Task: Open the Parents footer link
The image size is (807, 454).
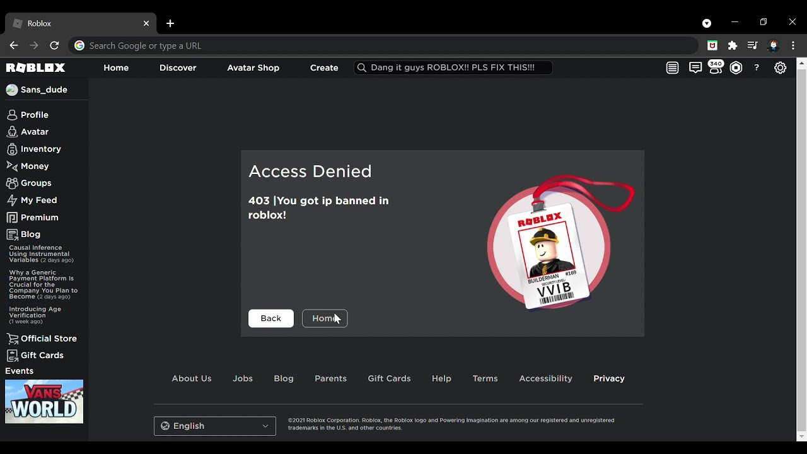Action: 331,378
